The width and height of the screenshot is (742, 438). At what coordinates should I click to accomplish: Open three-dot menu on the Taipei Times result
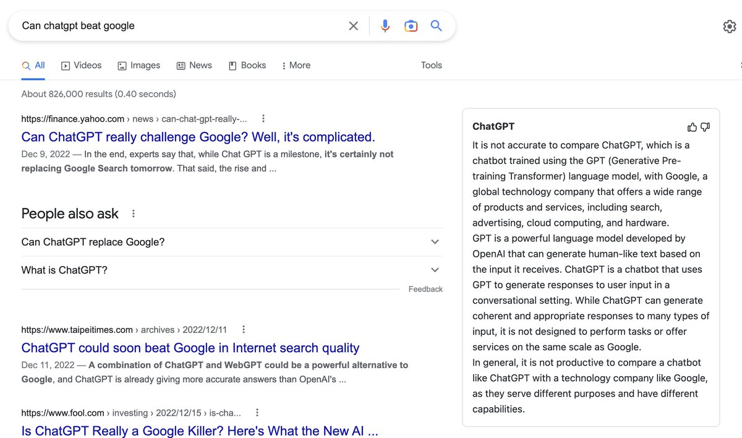243,329
